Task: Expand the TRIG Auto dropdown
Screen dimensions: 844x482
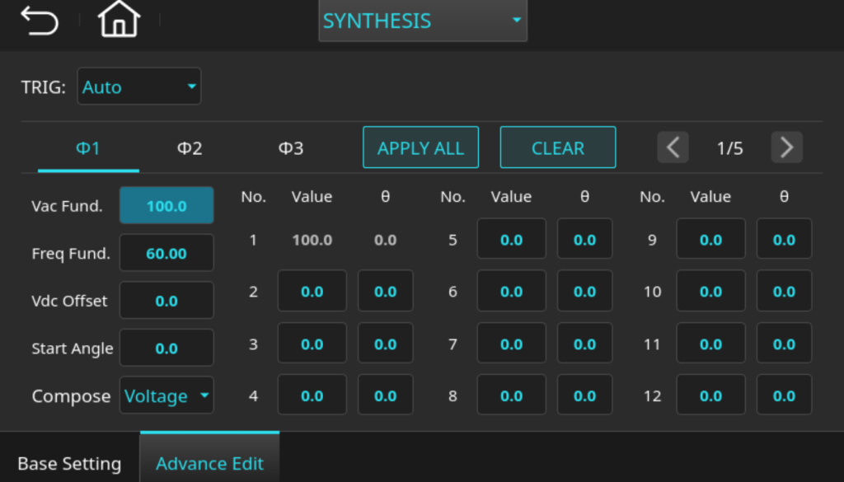Action: [138, 87]
